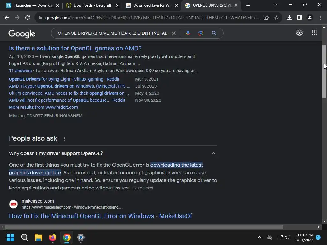
Task: Open 'More results from www.reddit.com'
Action: (x=43, y=107)
